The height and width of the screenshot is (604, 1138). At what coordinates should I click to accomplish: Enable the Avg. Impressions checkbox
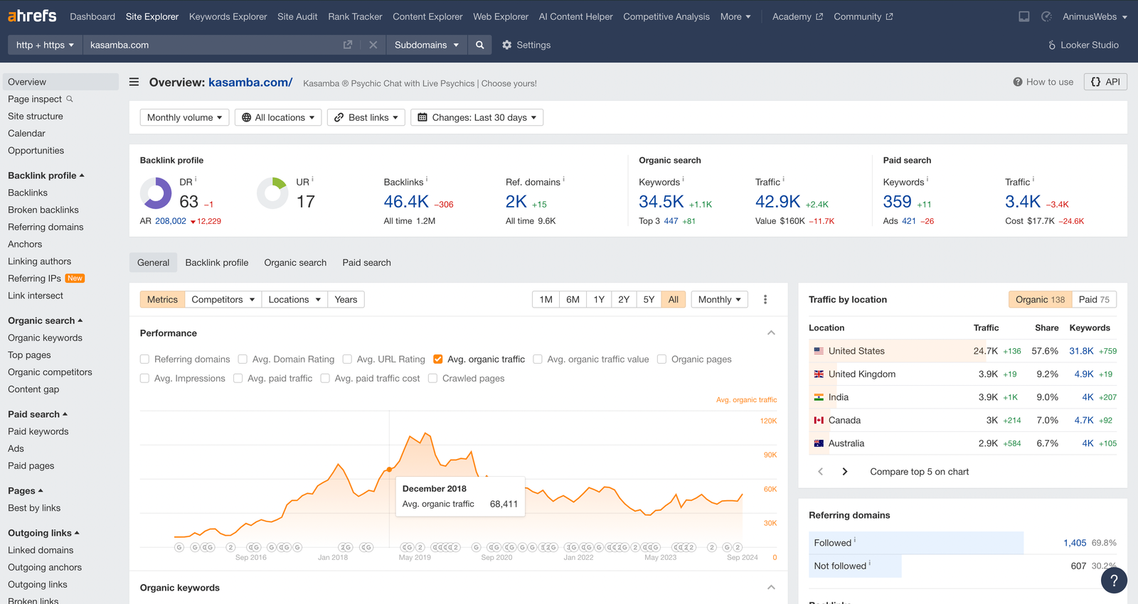click(145, 378)
